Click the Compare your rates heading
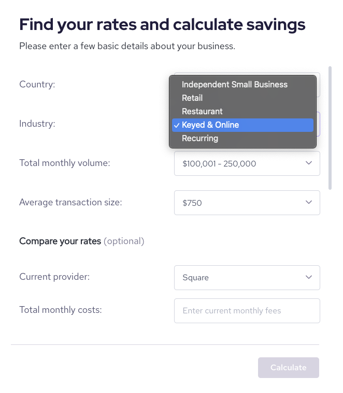This screenshot has height=393, width=343. click(60, 241)
